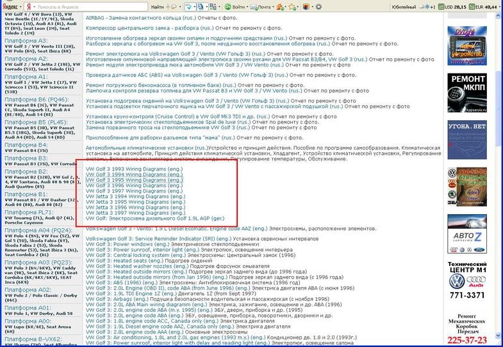Open dropdown arrow next to Войти
Viewport: 503px width, 347px height.
coord(247,7)
